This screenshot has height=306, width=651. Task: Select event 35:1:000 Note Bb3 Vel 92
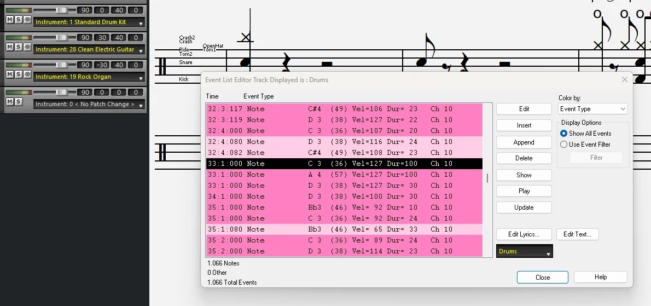pos(344,207)
